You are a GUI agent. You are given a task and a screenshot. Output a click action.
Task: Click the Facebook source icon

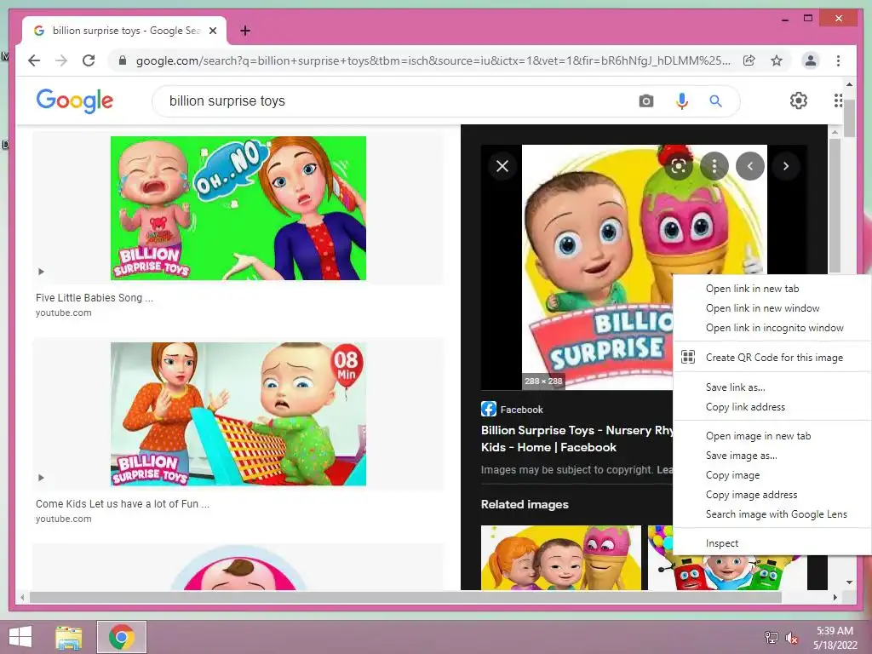pos(488,410)
